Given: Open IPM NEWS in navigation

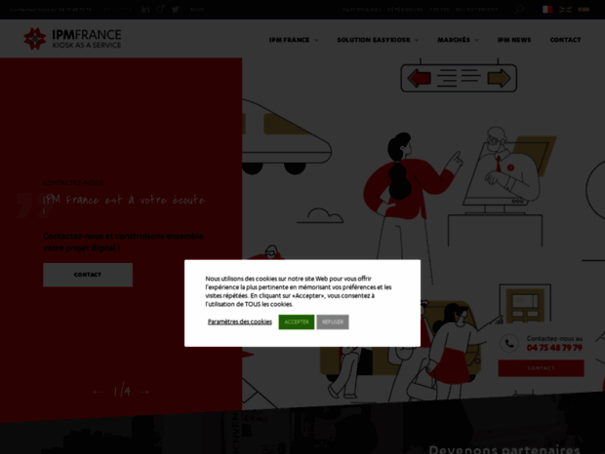Looking at the screenshot, I should pos(514,40).
